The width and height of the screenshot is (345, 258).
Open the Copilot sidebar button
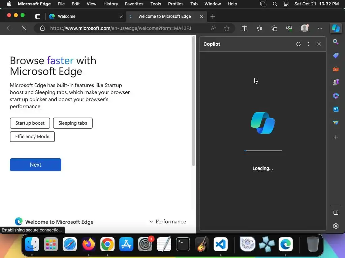point(336,28)
